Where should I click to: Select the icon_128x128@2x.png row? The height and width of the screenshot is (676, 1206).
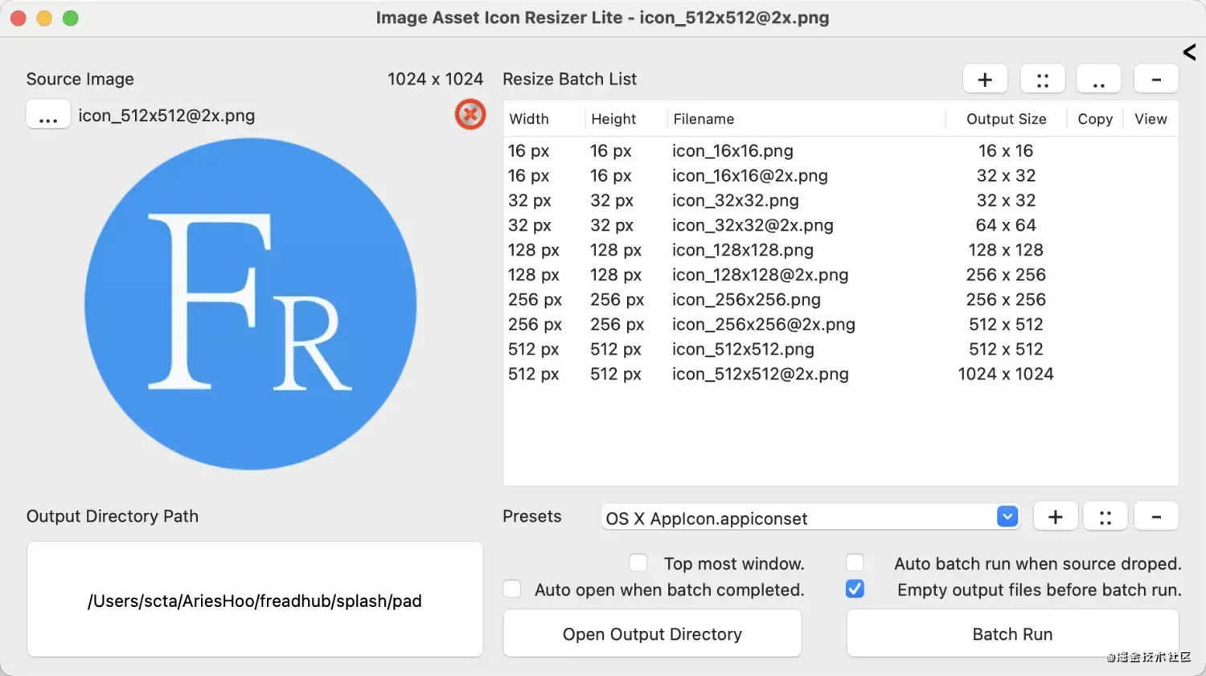click(760, 275)
